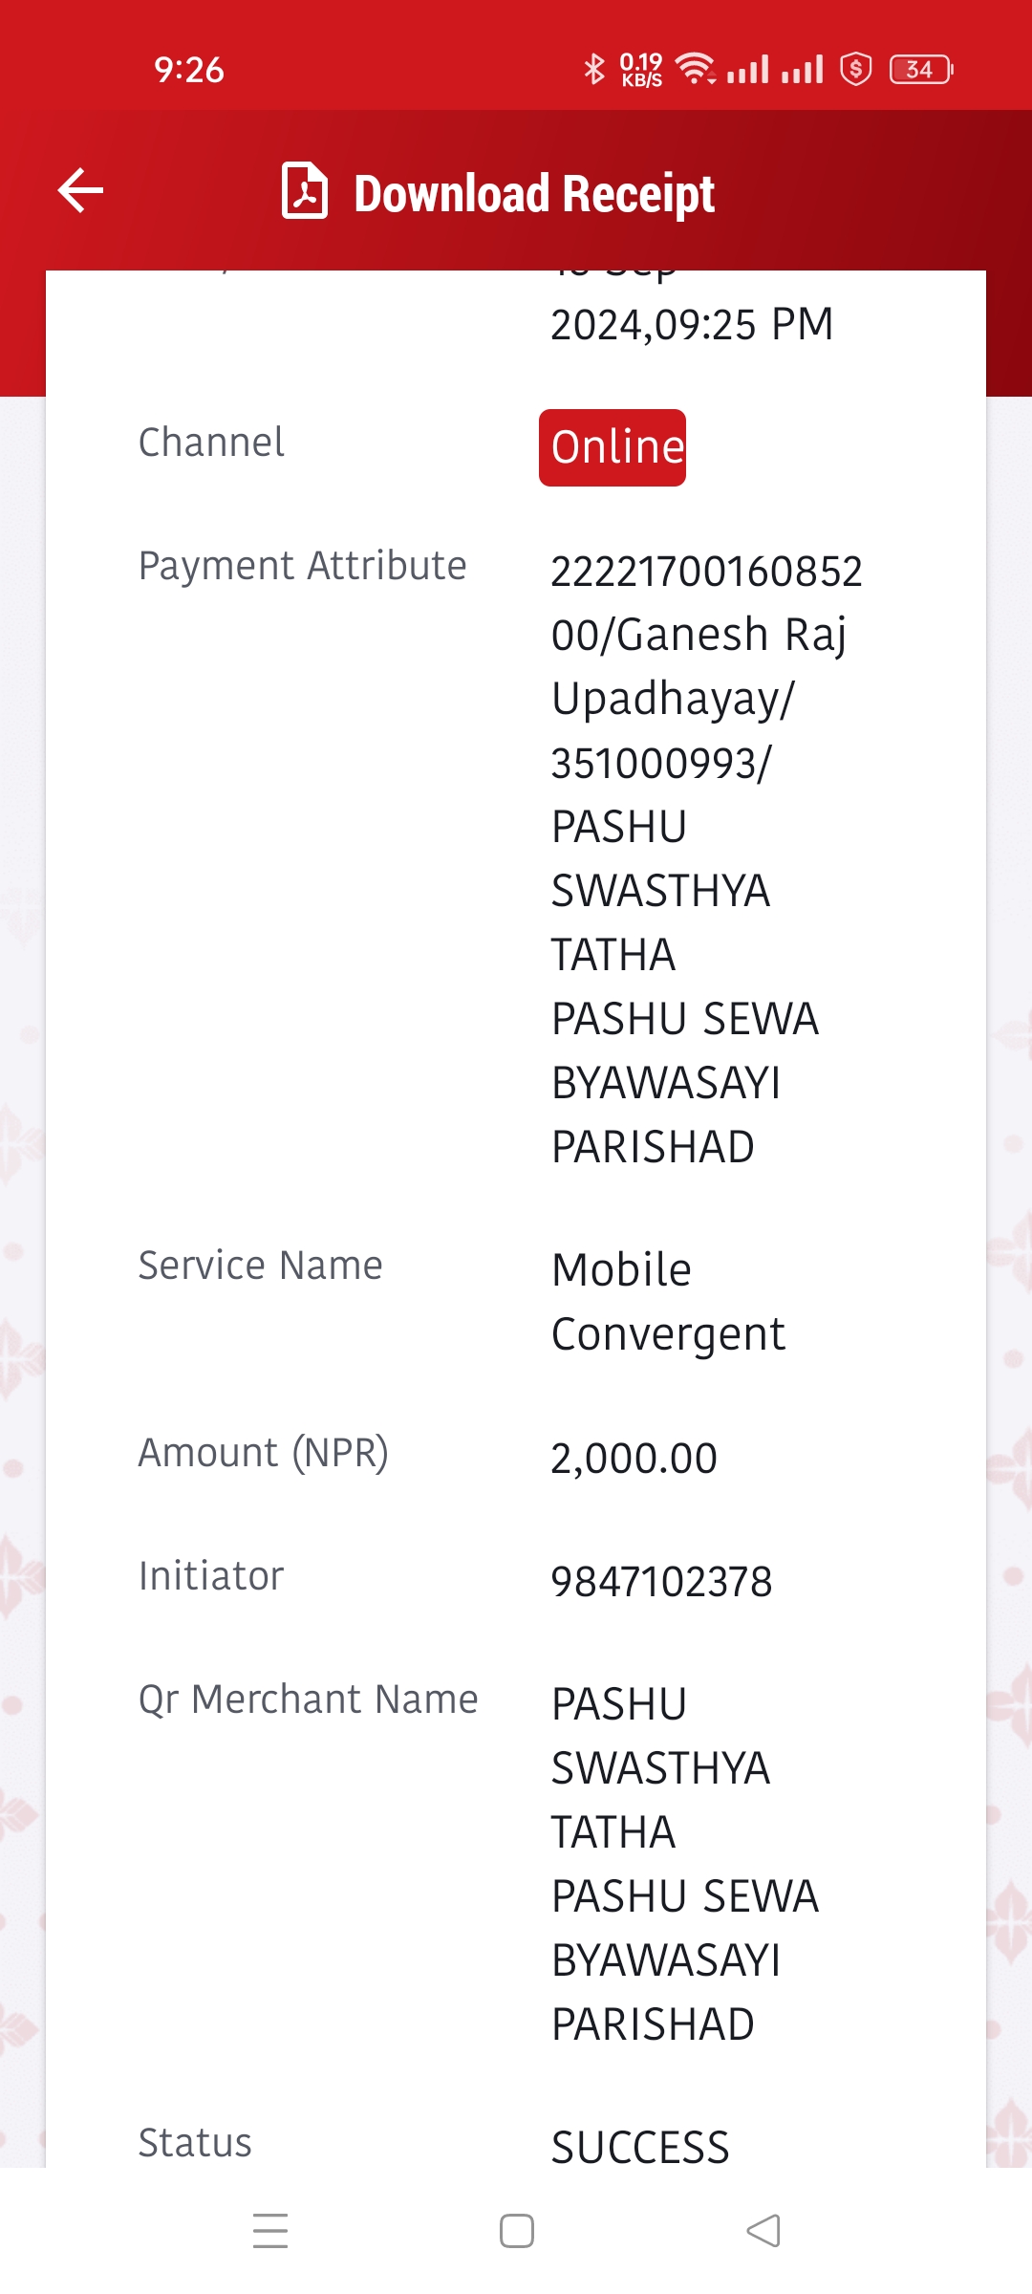Click the 9:26 clock in status bar
Viewport: 1032px width, 2294px height.
189,70
